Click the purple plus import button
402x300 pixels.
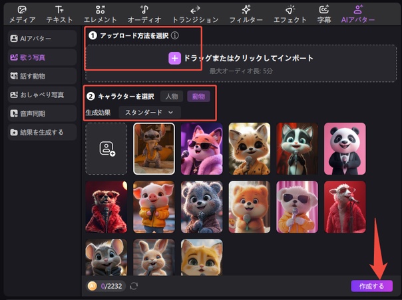pyautogui.click(x=174, y=58)
